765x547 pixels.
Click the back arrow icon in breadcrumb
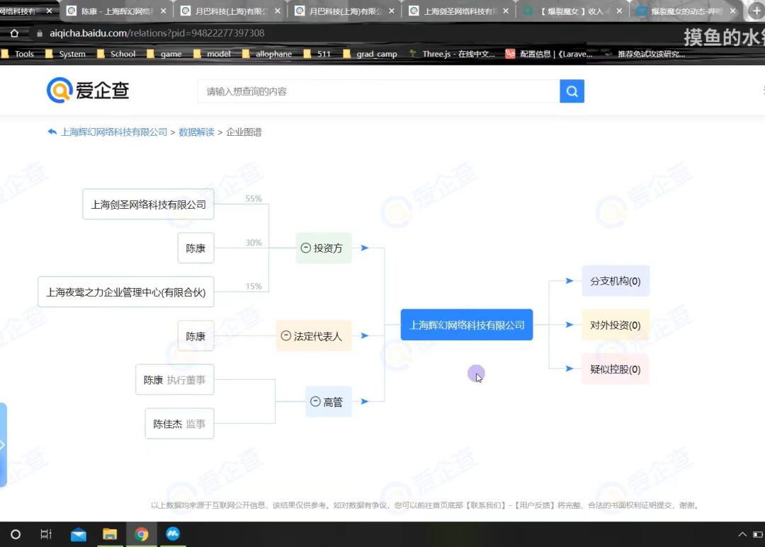[x=52, y=132]
